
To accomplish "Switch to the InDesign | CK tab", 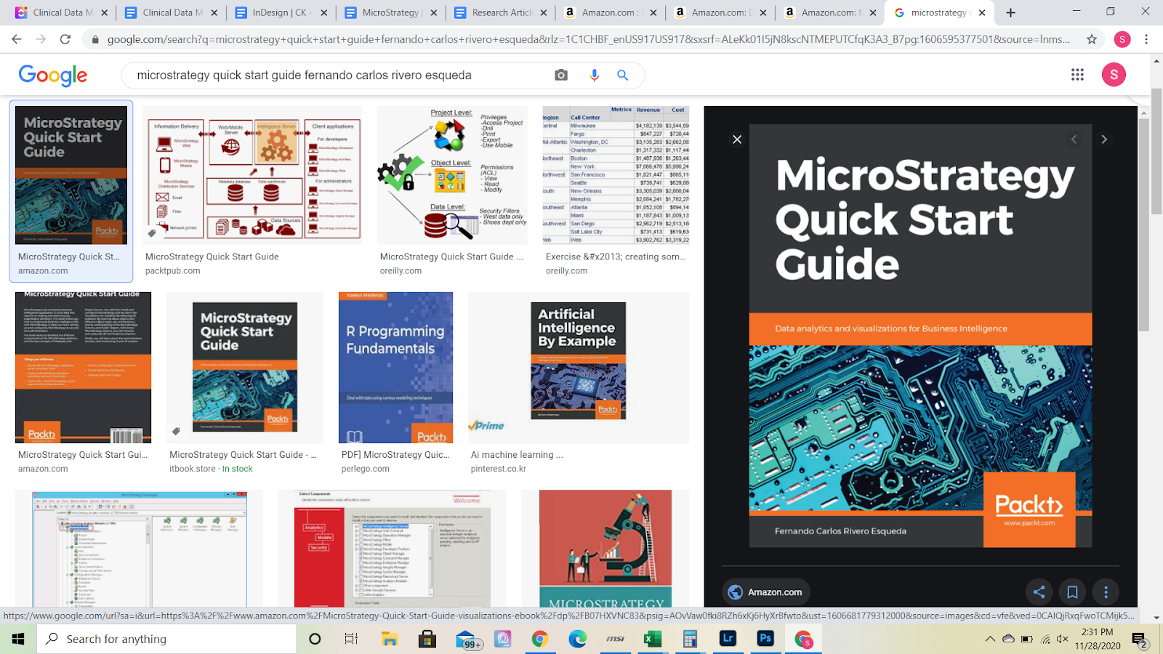I will click(281, 12).
